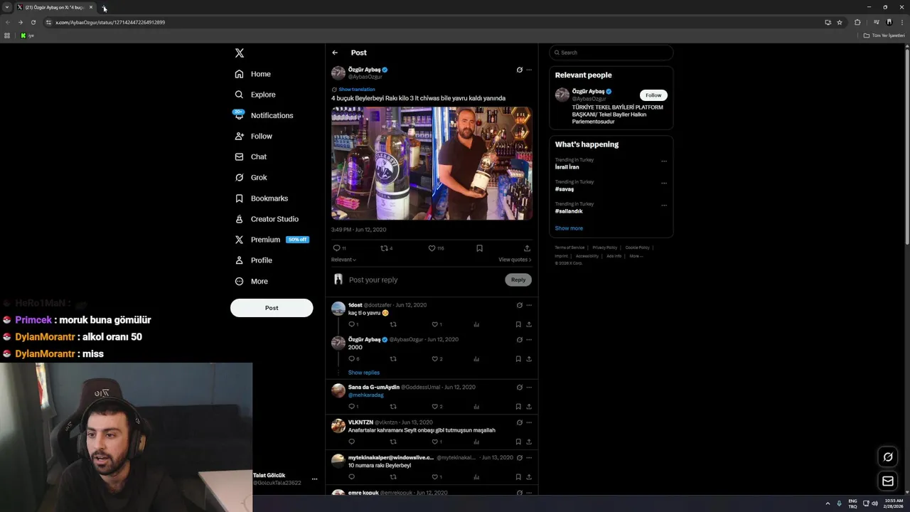Like 1dost's reply
Viewport: 910px width, 512px height.
coord(435,324)
